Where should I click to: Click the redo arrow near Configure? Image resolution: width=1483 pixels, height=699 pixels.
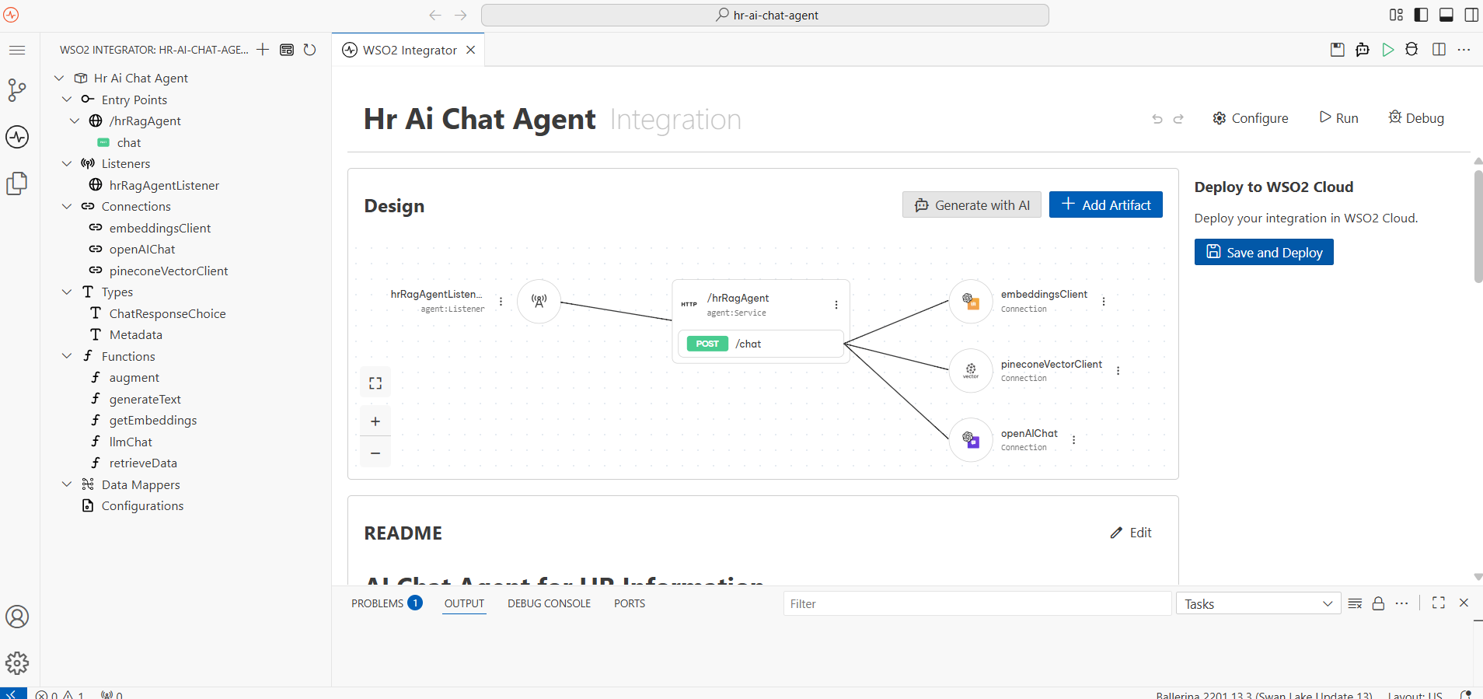(1178, 119)
